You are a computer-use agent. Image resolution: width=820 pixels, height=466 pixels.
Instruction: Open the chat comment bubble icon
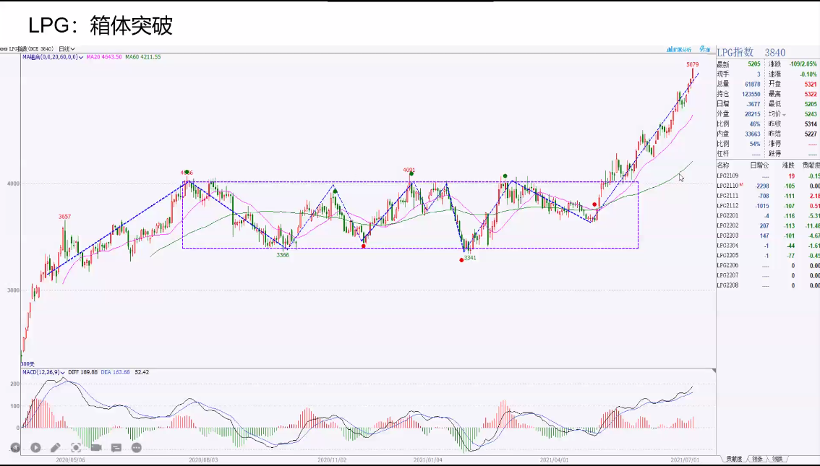pyautogui.click(x=116, y=448)
